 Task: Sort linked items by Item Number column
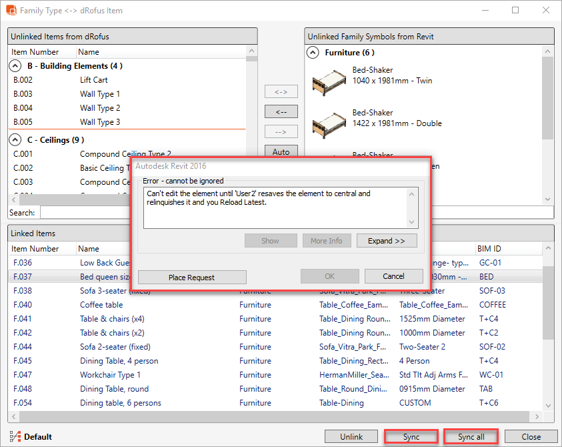[35, 249]
